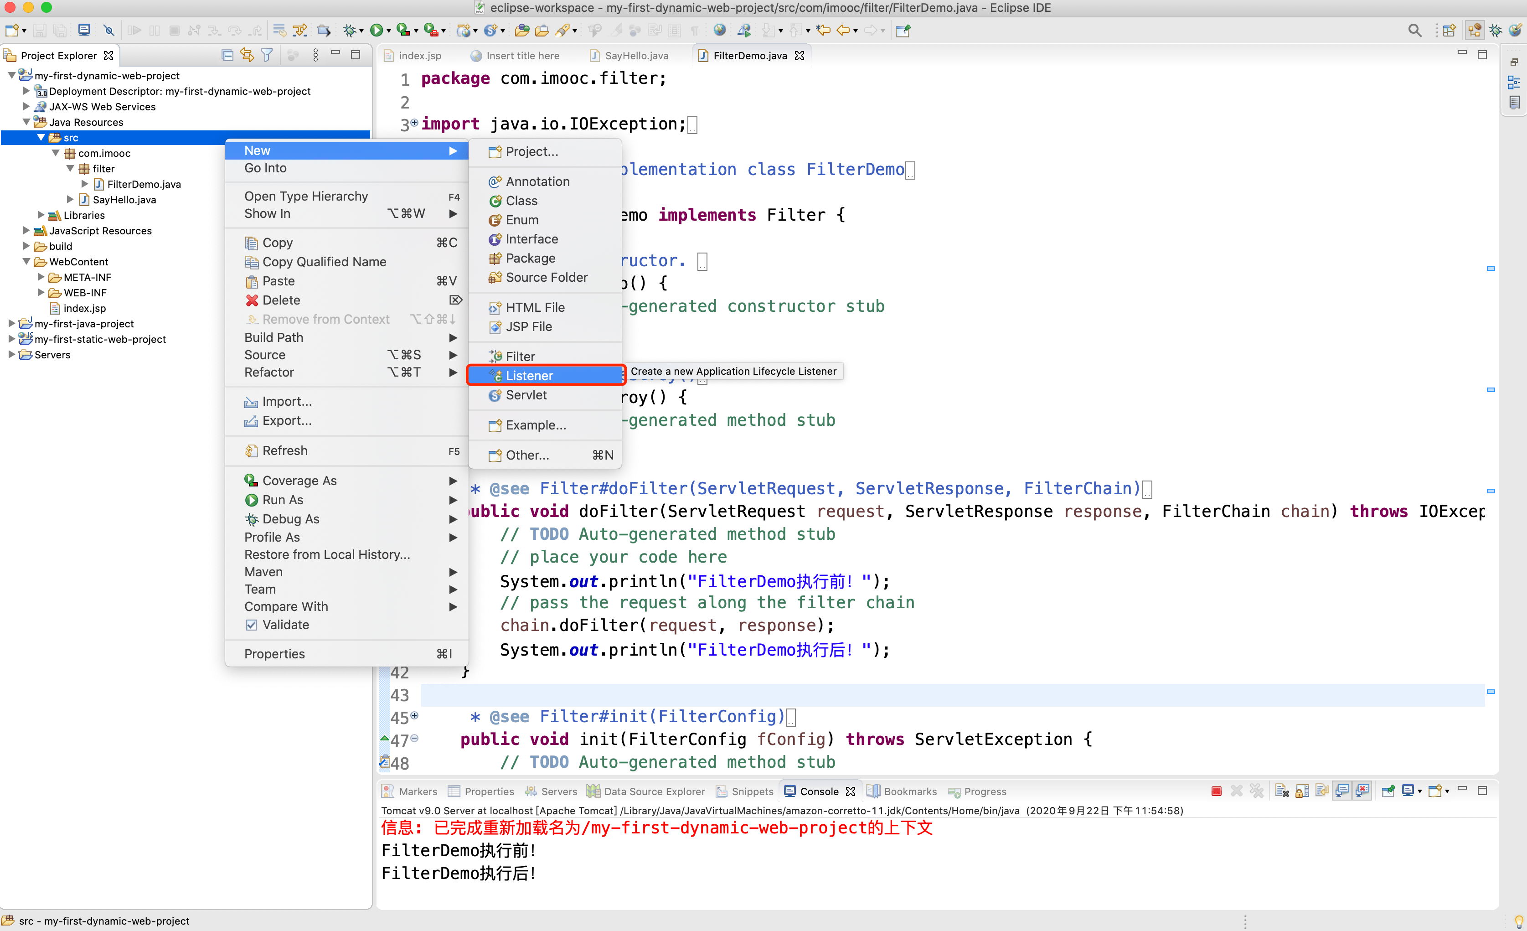
Task: Toggle the fold marker on line 3 imports
Action: pos(415,123)
